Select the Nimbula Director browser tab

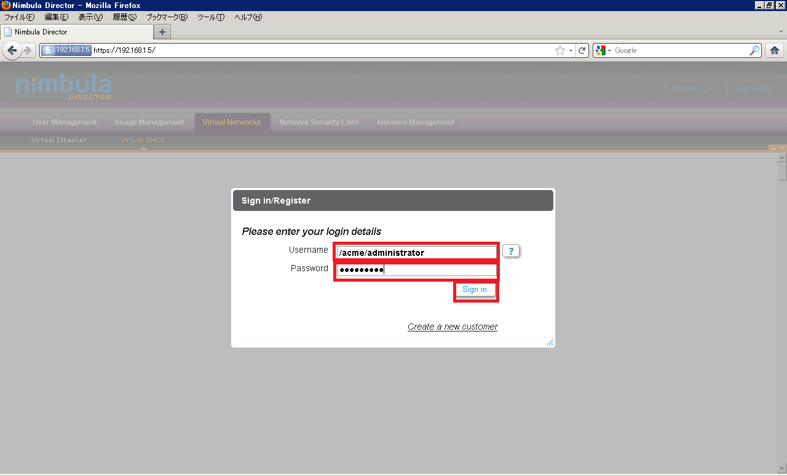77,32
